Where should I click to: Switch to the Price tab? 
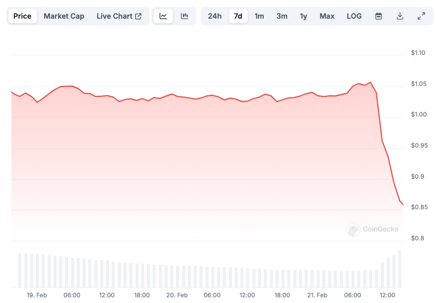coord(22,16)
